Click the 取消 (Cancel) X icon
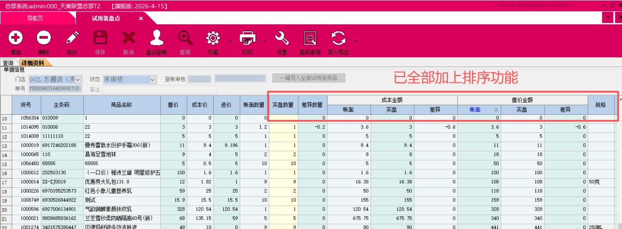622x229 pixels. click(x=129, y=38)
